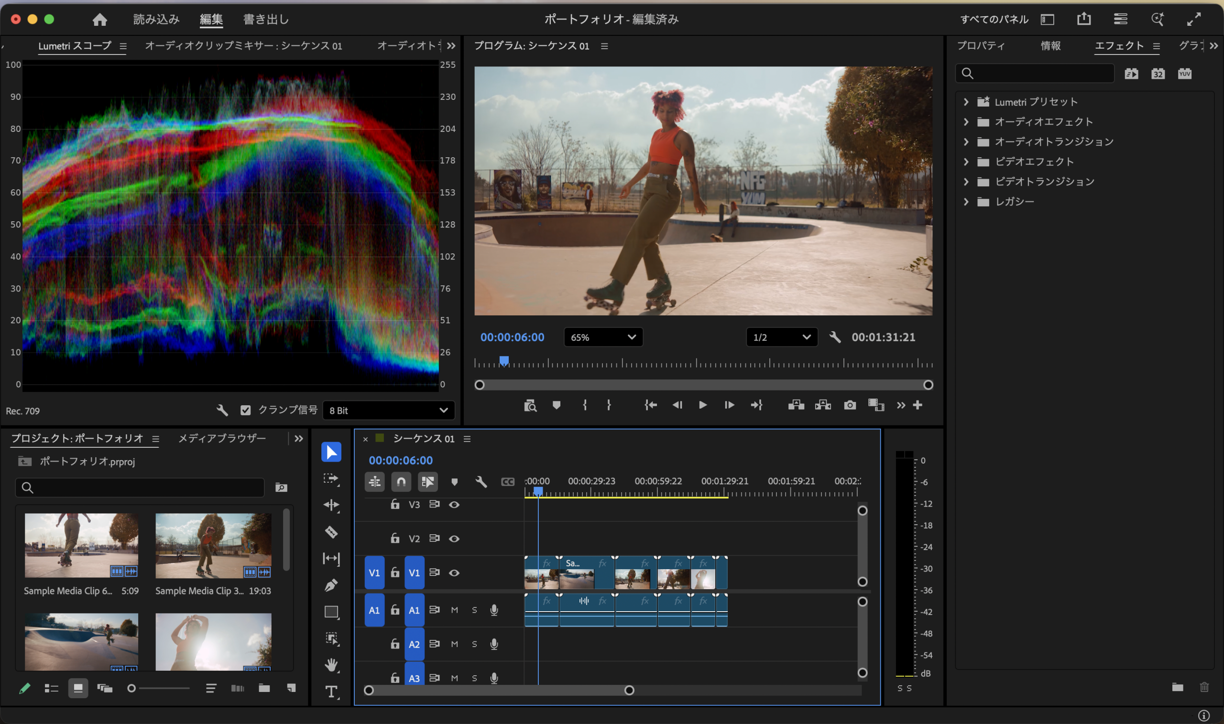
Task: Select the Hand tool
Action: point(331,665)
